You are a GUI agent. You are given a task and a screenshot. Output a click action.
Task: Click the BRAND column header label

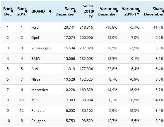(38, 11)
